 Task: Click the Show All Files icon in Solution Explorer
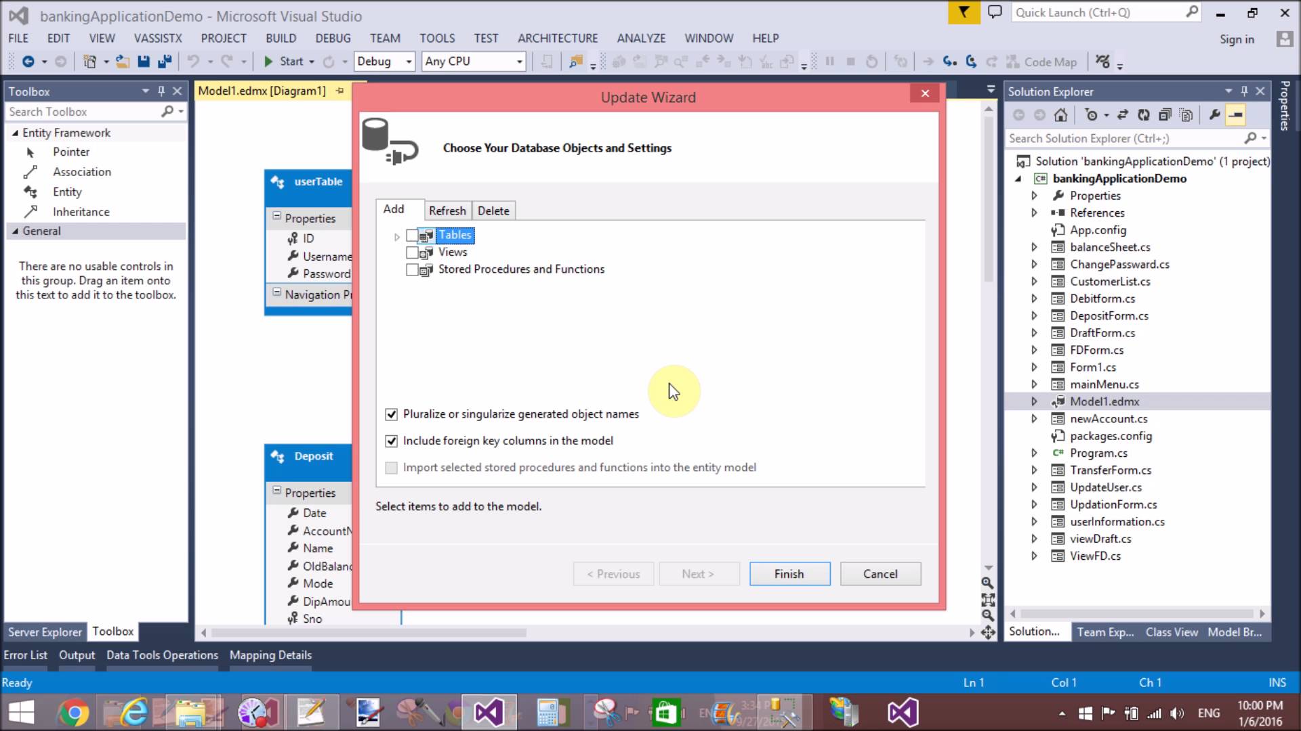[x=1186, y=115]
